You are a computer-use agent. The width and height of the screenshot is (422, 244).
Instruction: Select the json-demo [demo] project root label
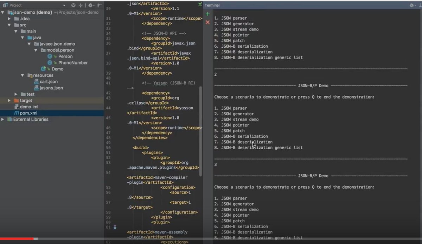(x=33, y=12)
